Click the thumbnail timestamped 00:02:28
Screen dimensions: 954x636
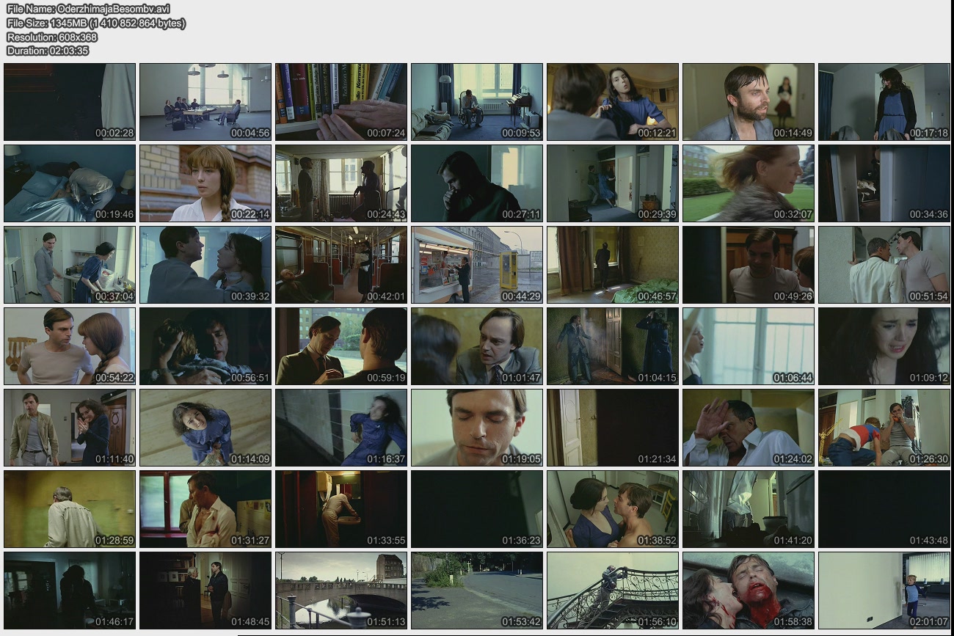pyautogui.click(x=70, y=102)
